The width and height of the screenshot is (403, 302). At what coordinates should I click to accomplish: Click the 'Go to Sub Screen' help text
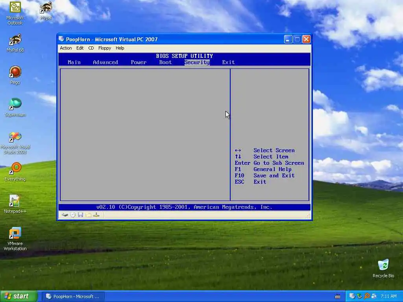tap(279, 163)
